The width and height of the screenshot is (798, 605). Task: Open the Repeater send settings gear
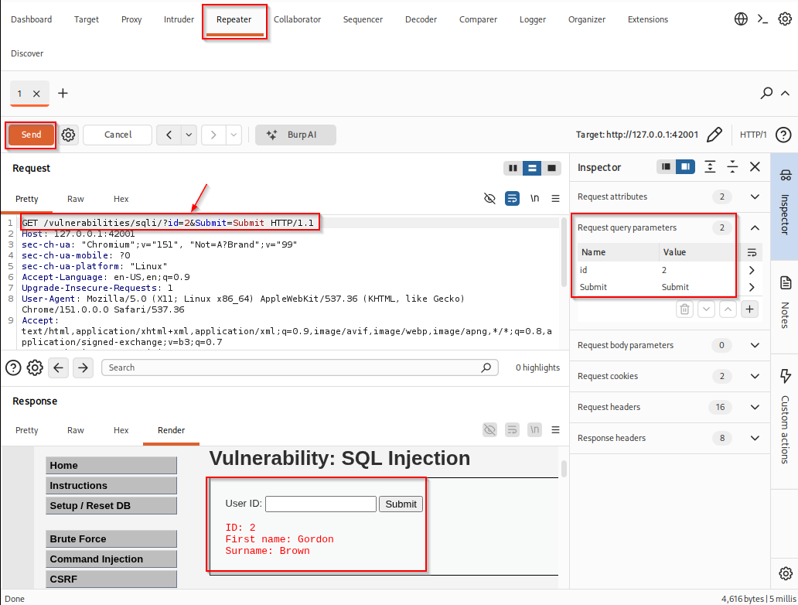(68, 135)
